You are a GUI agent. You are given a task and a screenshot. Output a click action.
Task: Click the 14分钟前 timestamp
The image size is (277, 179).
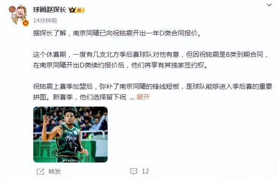click(45, 21)
